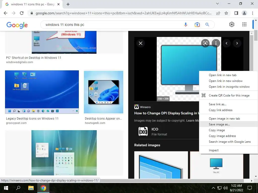Viewport: 258px width, 193px height.
Task: Open the blue angled monitor related image
Action: pos(161,165)
